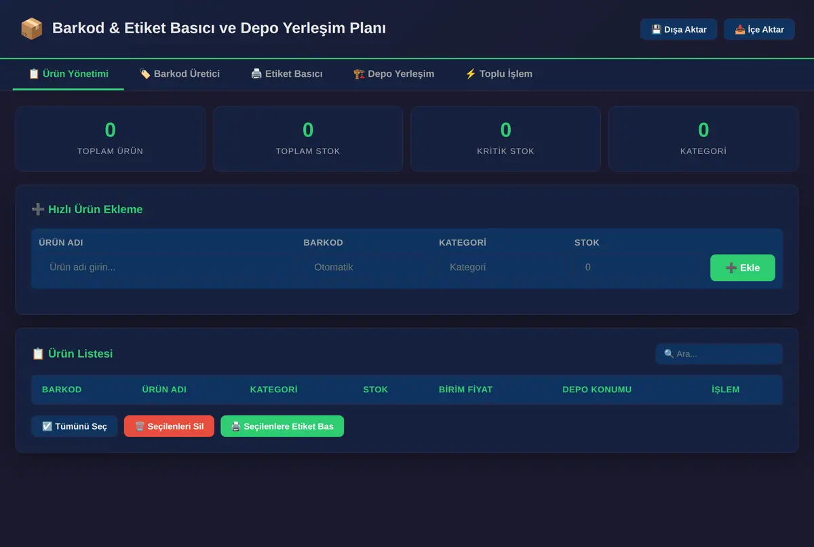Click the inbox icon on İçe Aktar
The width and height of the screenshot is (814, 547).
pos(740,29)
